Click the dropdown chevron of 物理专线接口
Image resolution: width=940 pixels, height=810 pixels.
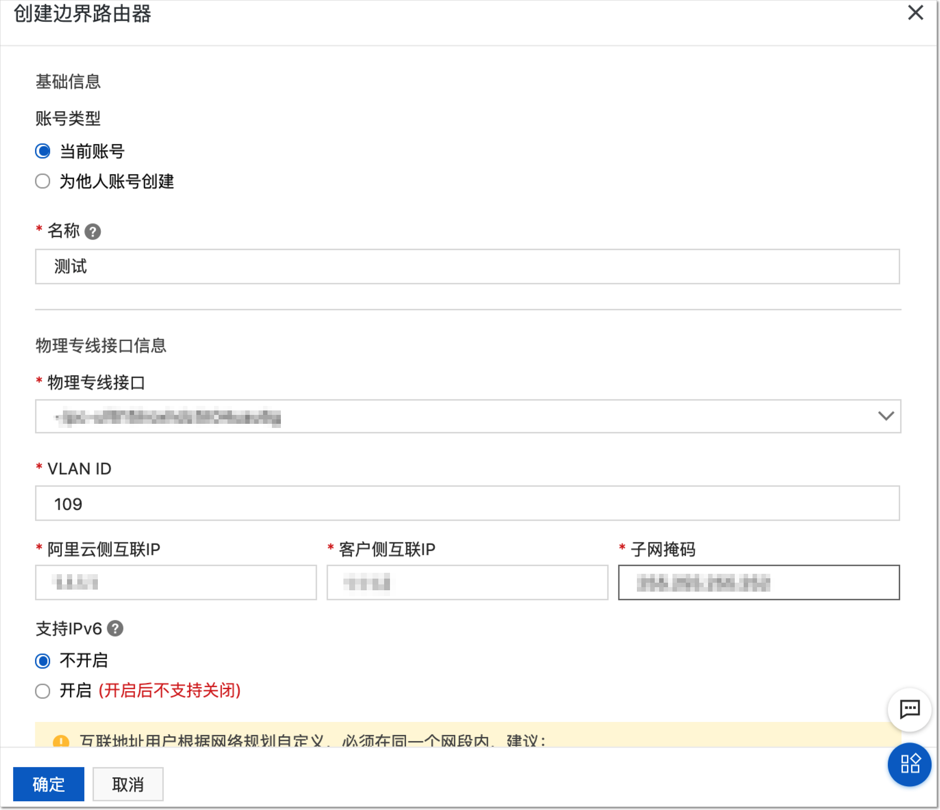coord(886,416)
